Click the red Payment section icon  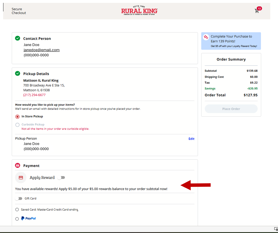click(x=17, y=166)
